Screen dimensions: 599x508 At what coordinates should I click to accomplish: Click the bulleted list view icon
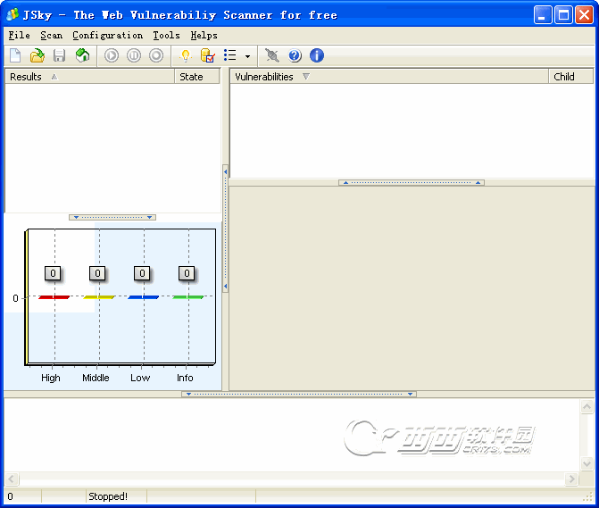click(x=230, y=55)
